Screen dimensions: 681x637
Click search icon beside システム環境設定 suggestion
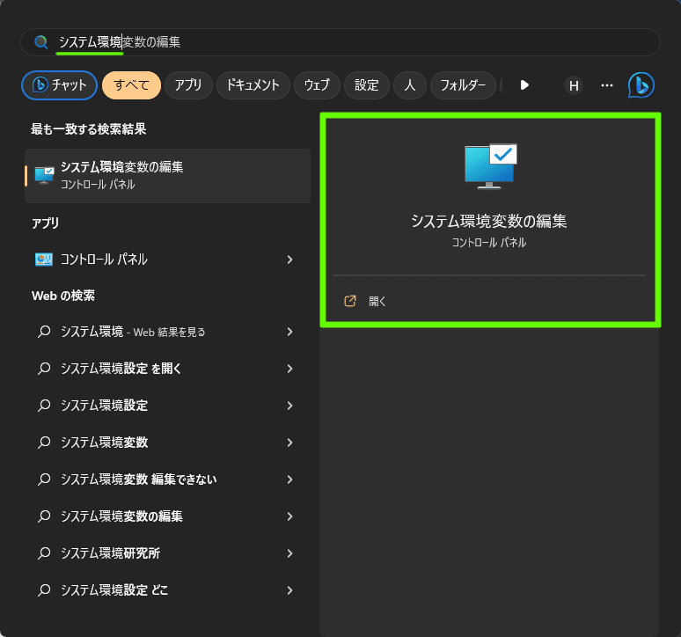click(44, 406)
